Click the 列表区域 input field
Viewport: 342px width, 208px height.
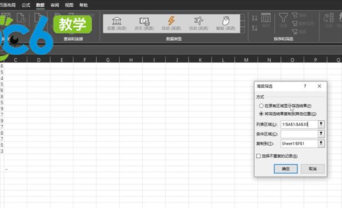point(299,124)
